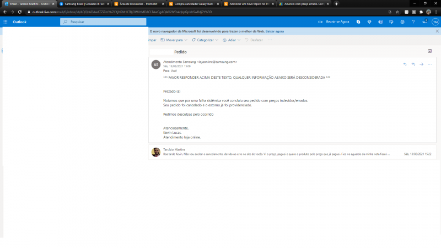Open Outlook settings gear
This screenshot has height=248, width=441.
(402, 21)
